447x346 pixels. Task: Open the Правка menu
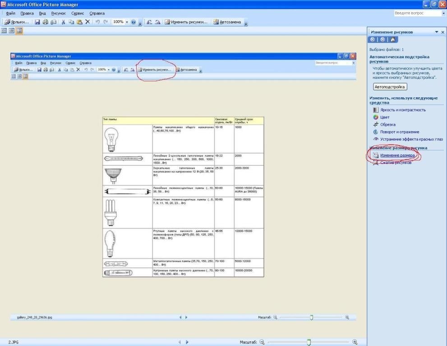pyautogui.click(x=27, y=14)
